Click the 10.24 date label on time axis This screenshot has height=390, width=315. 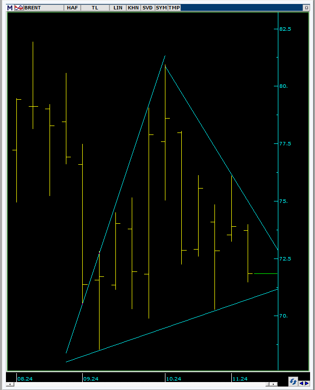tap(173, 379)
